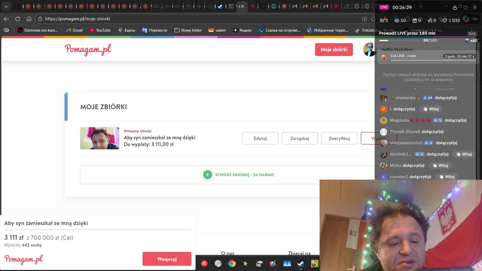Open the vadim bookmark
Screen dimensions: 482x271
(x=217, y=30)
